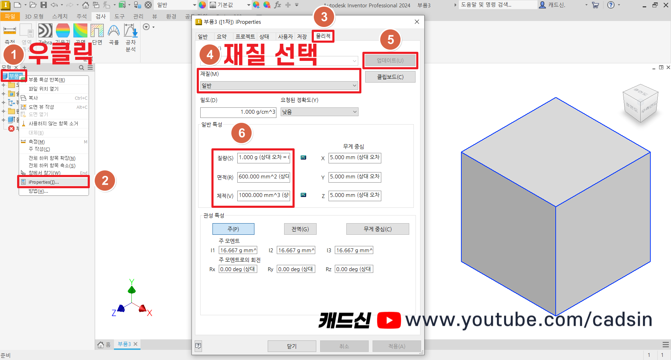Open a file using the folder icon

coord(33,5)
